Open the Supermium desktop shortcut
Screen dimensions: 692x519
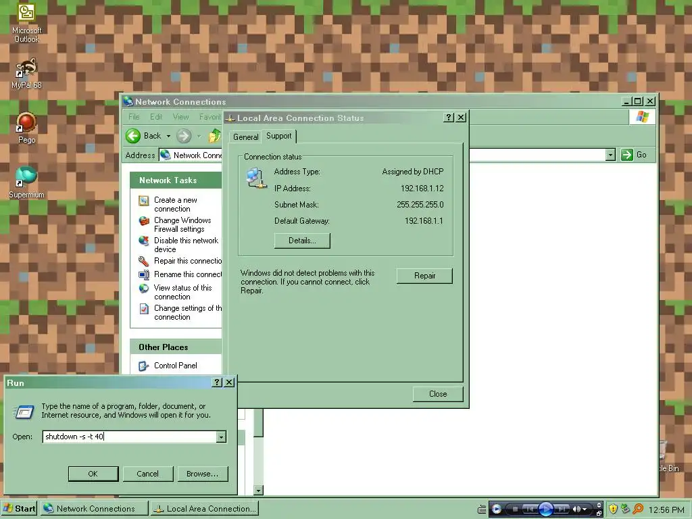pyautogui.click(x=26, y=182)
